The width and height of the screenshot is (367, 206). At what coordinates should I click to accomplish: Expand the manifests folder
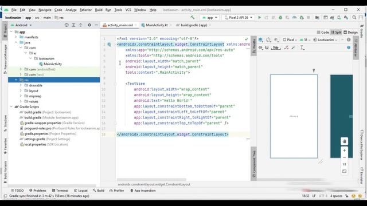tap(16, 37)
